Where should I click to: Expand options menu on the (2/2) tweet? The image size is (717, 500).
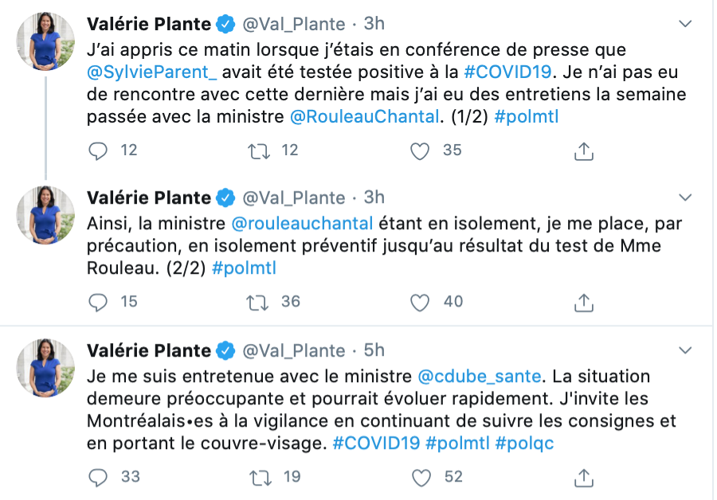(684, 197)
